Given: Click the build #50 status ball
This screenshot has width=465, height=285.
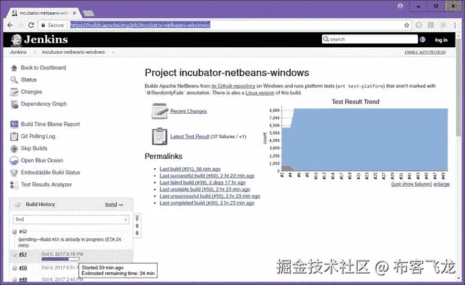Looking at the screenshot, I should click(x=14, y=268).
